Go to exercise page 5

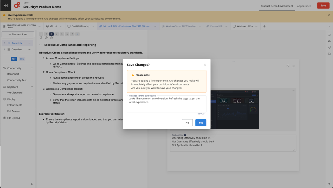click(x=62, y=34)
